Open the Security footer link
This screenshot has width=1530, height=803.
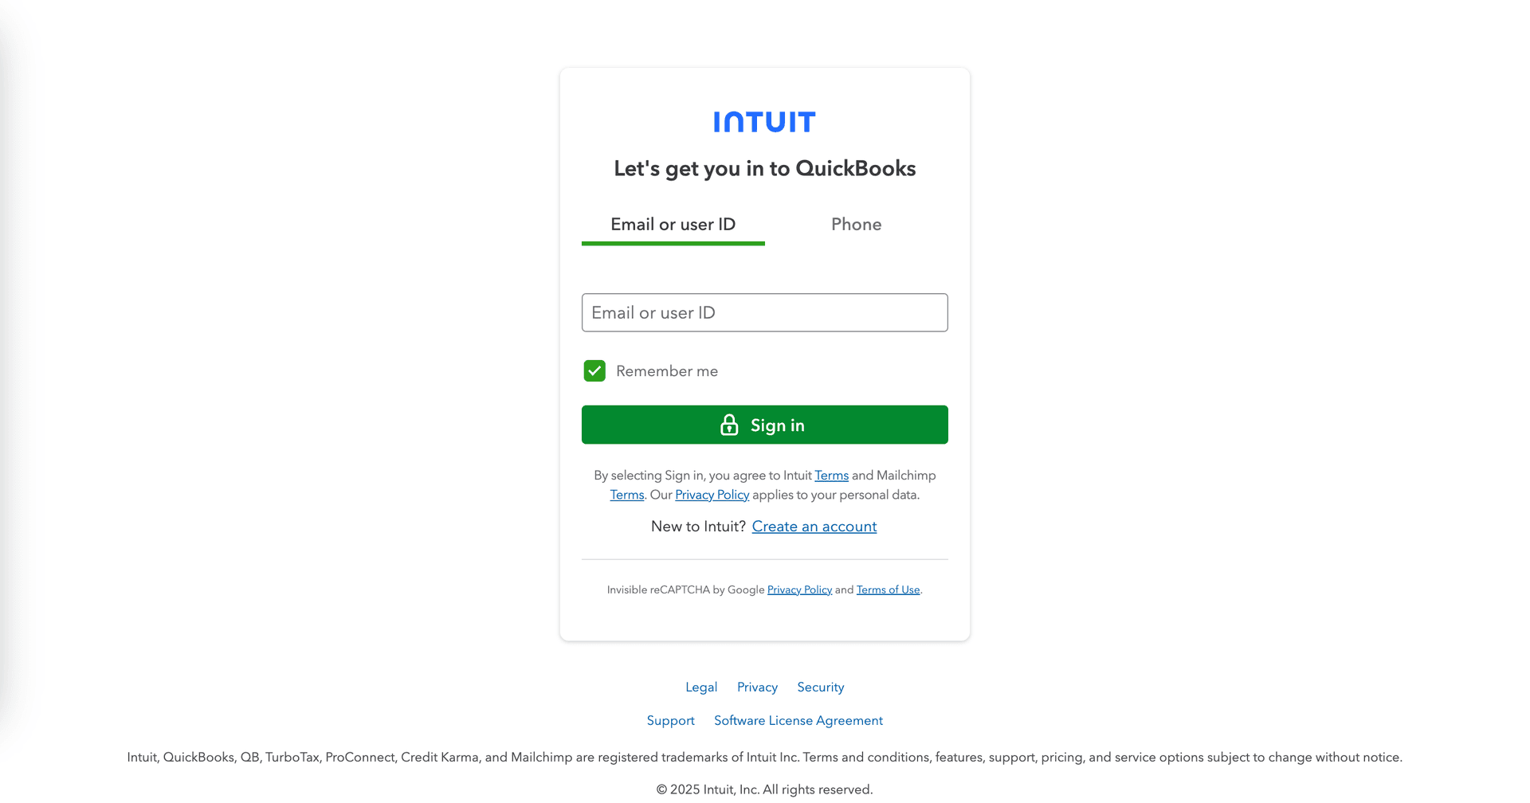click(x=820, y=687)
